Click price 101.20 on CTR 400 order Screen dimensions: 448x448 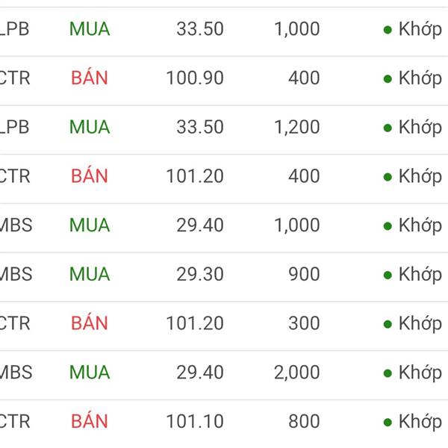pyautogui.click(x=195, y=176)
